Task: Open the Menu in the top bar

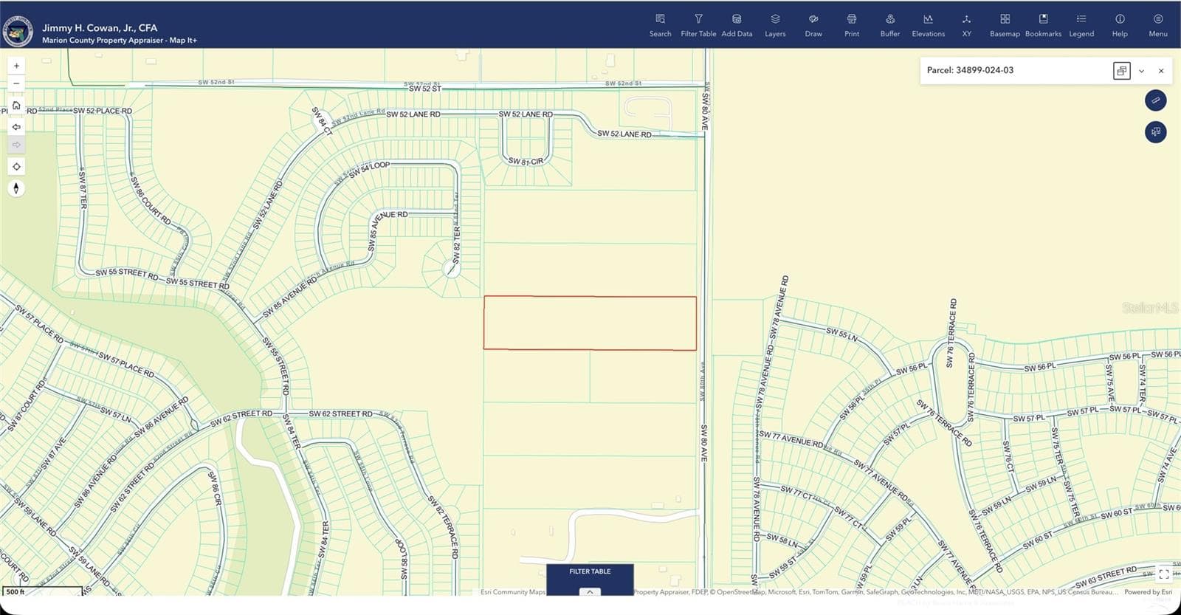Action: point(1158,25)
